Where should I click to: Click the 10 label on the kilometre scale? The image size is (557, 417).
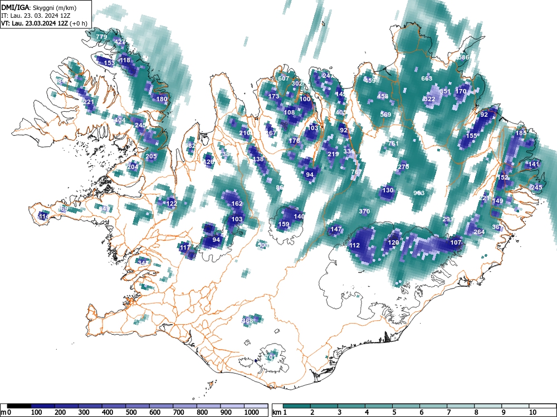tap(532, 413)
